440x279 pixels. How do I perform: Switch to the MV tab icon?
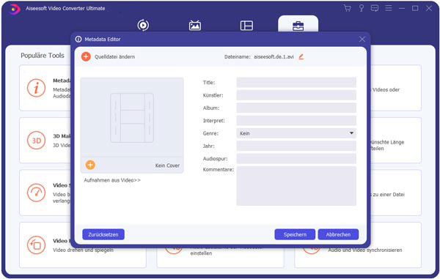click(x=195, y=25)
